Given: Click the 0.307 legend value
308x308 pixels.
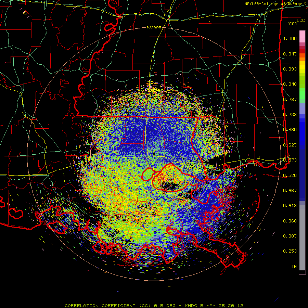Looking at the screenshot, I should 290,236.
